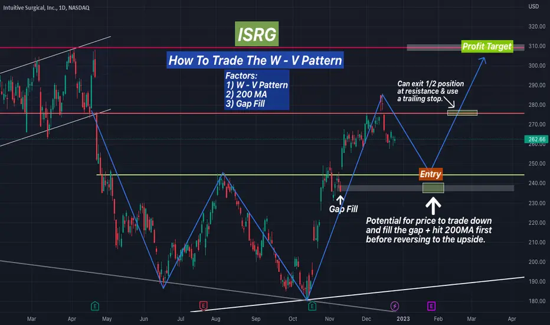Click 190.00 on the price axis

point(536,282)
